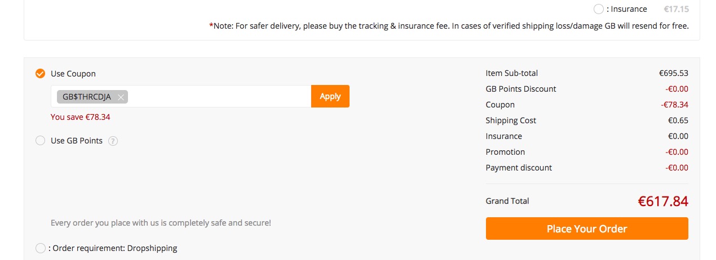Focus the coupon code input field

click(x=219, y=97)
